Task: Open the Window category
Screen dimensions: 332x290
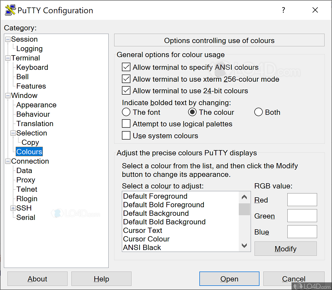Action: [x=24, y=95]
